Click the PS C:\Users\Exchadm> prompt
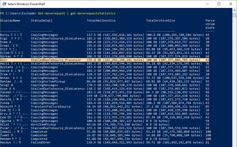Viewport: 237px width, 147px height. [18, 13]
